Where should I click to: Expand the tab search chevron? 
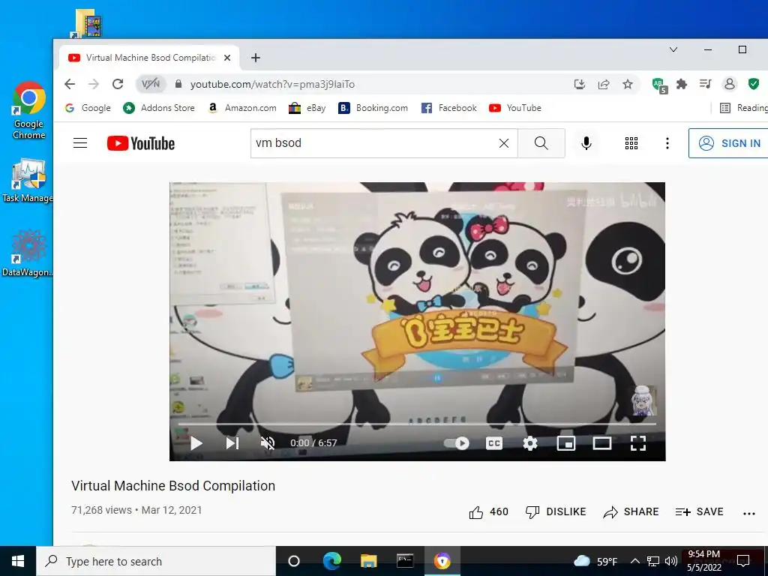(x=673, y=49)
